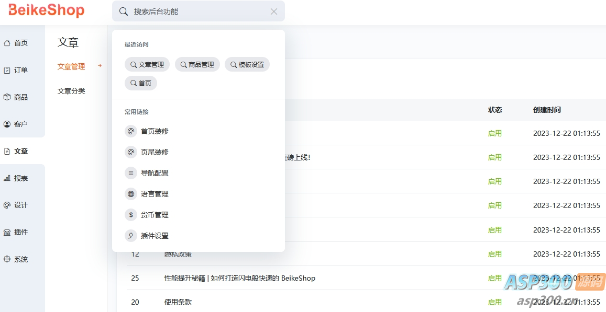The height and width of the screenshot is (312, 606).
Task: Click the list icon beside 导航配置
Action: click(131, 173)
